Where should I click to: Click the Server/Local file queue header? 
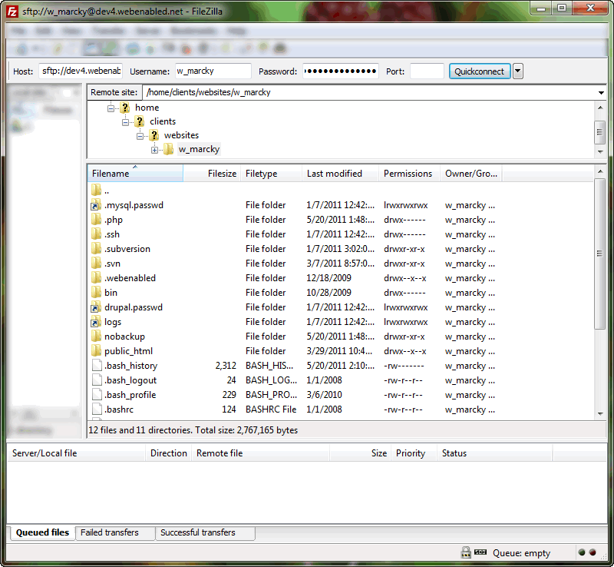[76, 453]
